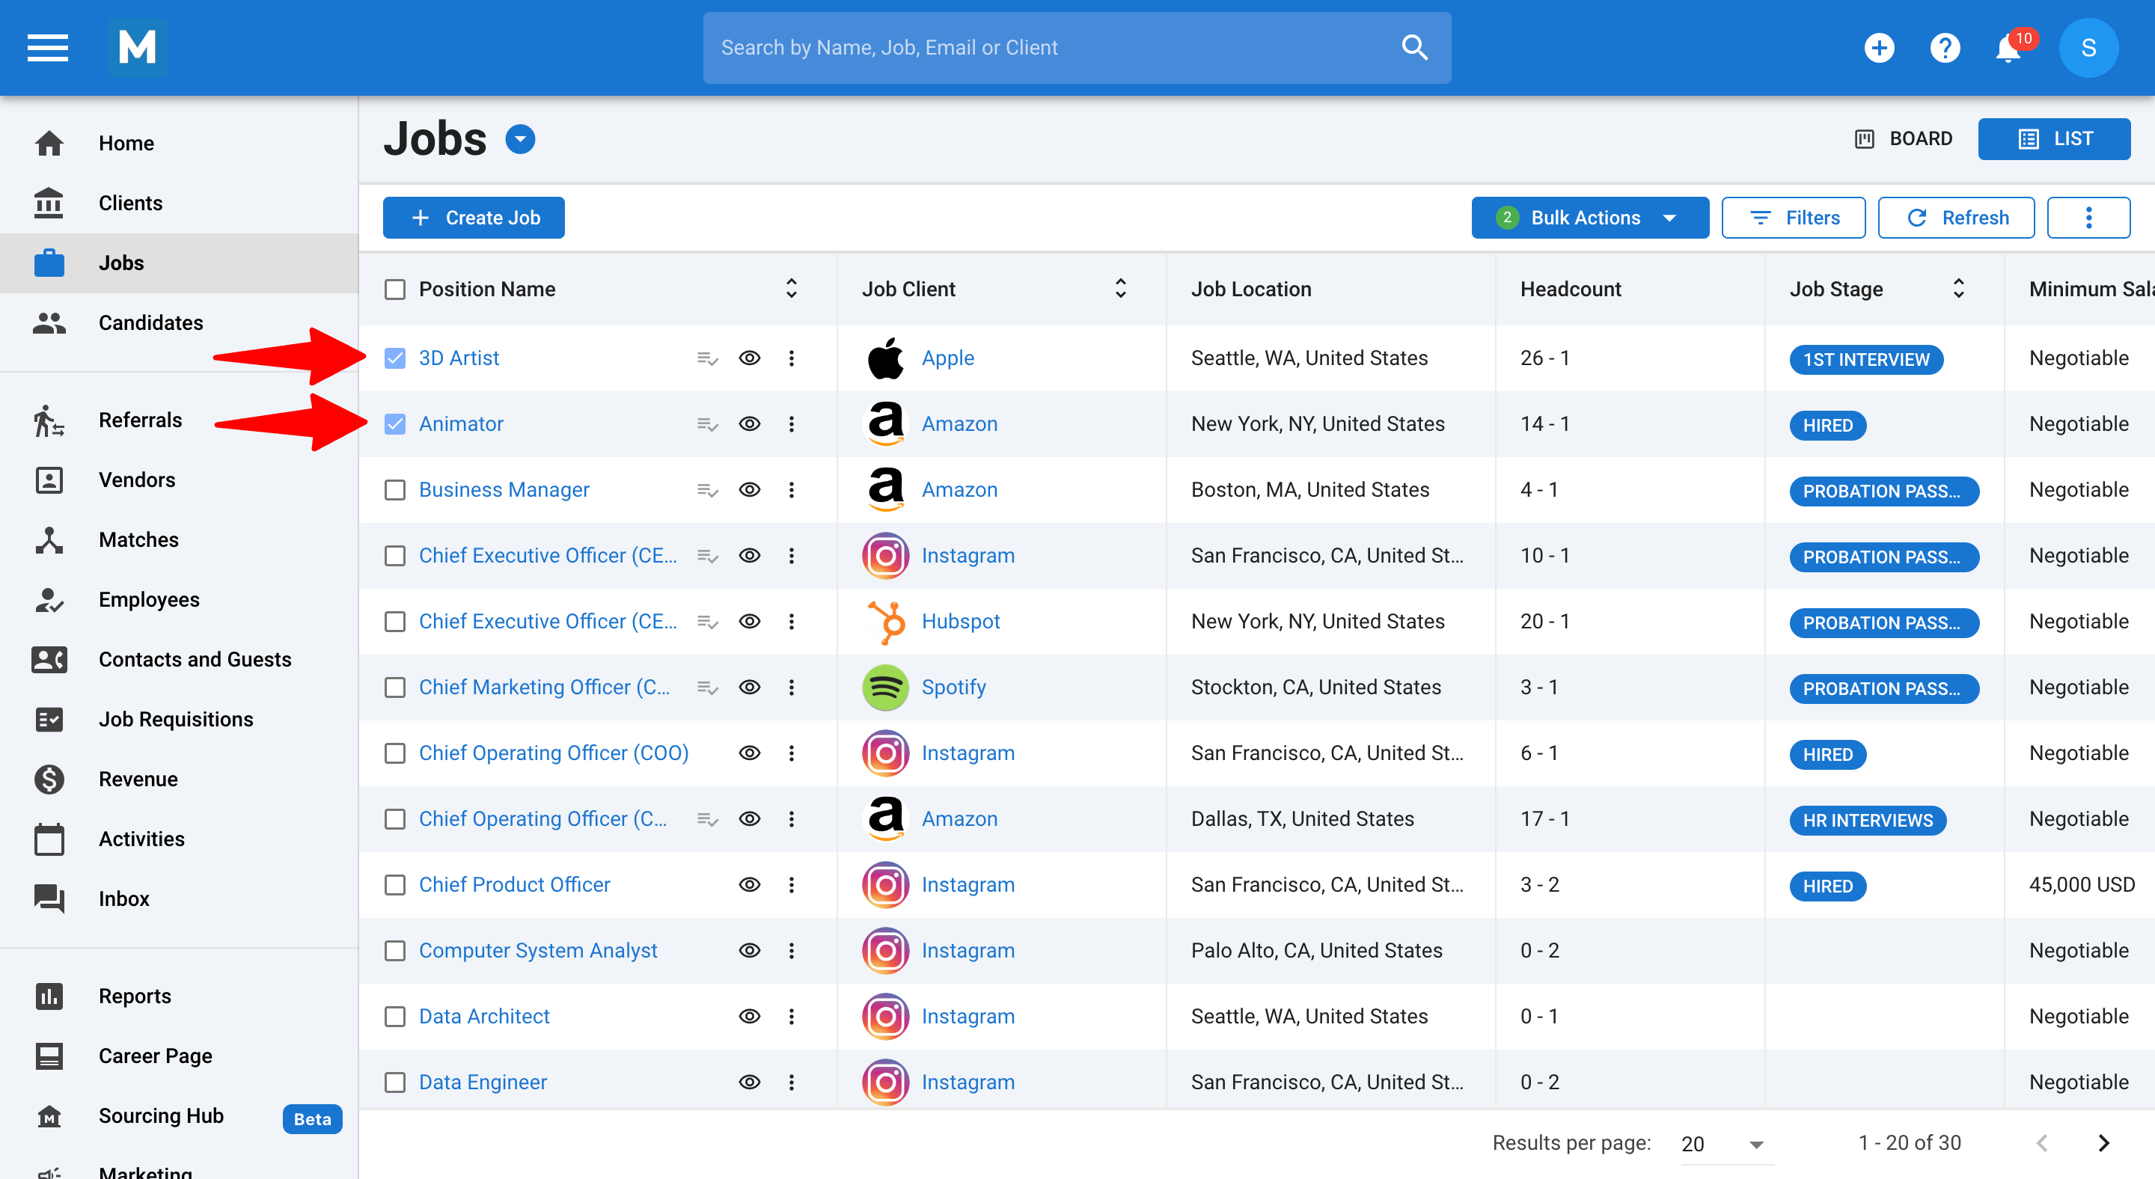Uncheck the Animator checkbox
Image resolution: width=2155 pixels, height=1179 pixels.
tap(395, 424)
